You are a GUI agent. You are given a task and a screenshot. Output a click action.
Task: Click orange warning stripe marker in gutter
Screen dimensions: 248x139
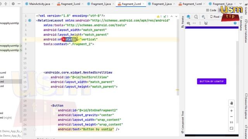tap(177, 90)
